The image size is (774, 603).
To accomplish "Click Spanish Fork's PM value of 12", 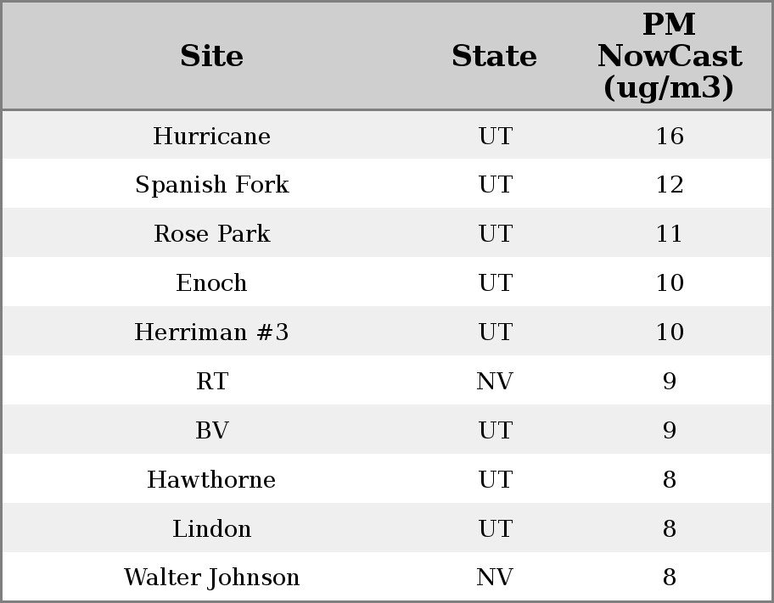I will pos(669,185).
